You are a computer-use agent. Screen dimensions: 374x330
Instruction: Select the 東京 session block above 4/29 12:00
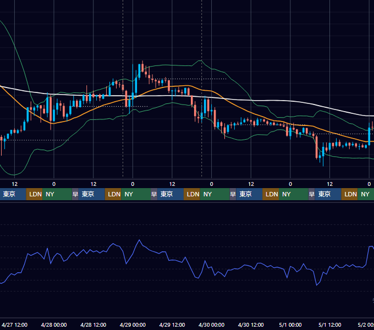(170, 194)
